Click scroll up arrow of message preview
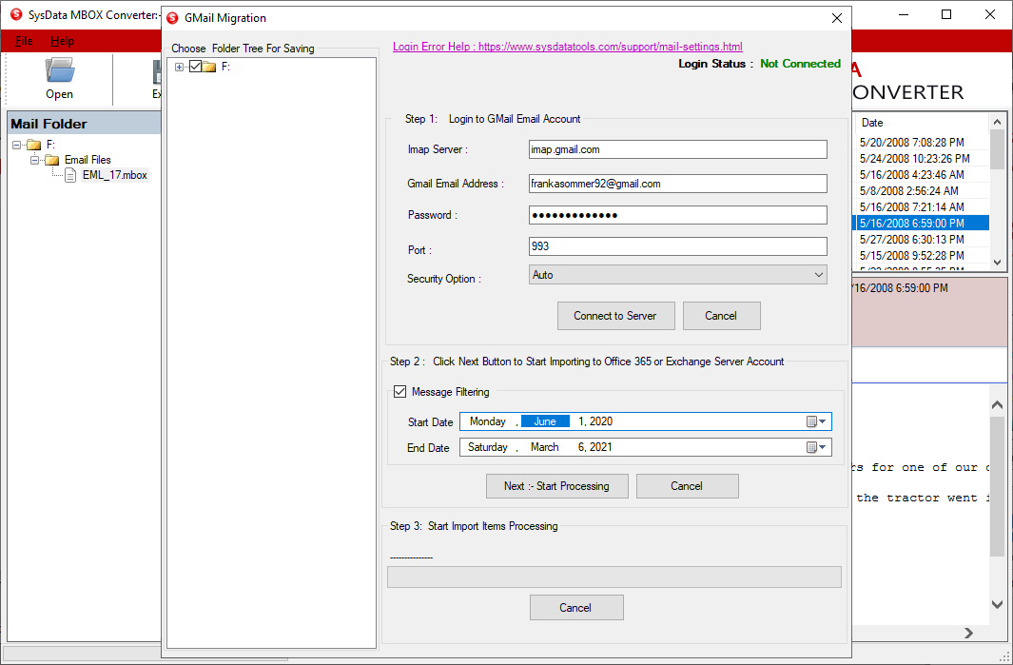Screen dimensions: 1013x665 tap(998, 405)
